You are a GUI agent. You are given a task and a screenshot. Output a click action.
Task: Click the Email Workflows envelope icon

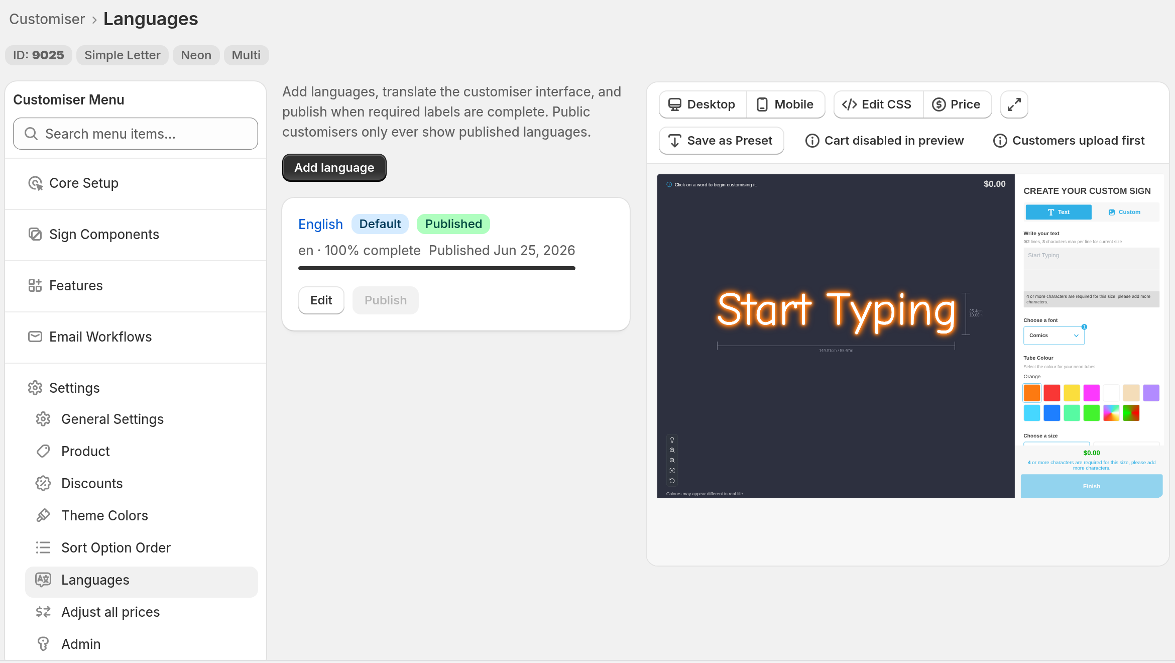35,337
